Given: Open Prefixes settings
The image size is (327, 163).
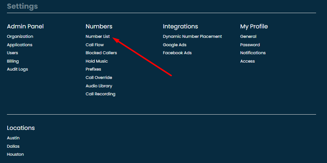Looking at the screenshot, I should pyautogui.click(x=93, y=69).
